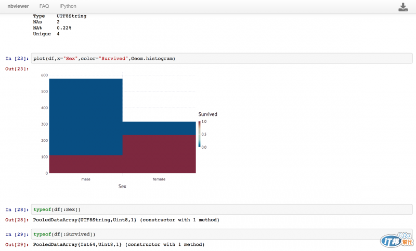Open the FAQ page
Screen dimensions: 416x251
click(x=44, y=6)
